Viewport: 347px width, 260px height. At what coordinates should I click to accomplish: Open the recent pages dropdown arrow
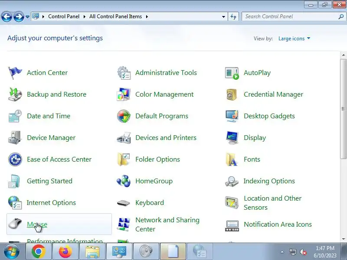[x=27, y=16]
